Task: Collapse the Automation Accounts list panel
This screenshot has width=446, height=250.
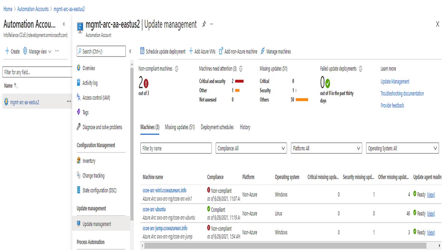Action: (x=64, y=24)
